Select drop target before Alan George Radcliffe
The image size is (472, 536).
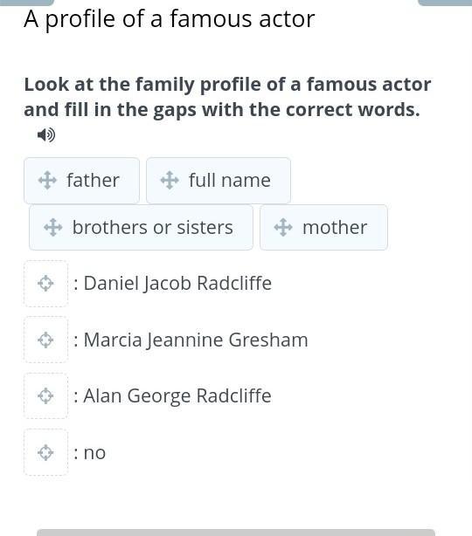45,395
